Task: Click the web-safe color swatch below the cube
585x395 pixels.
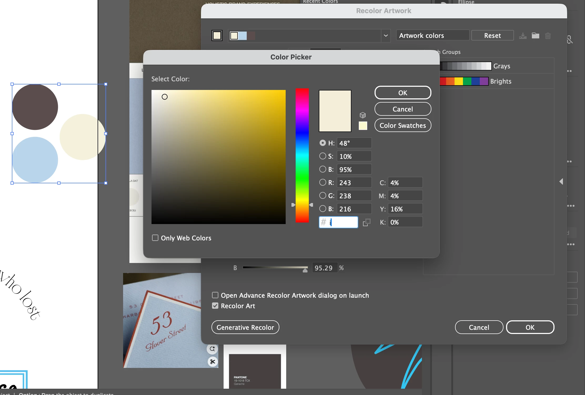Action: pyautogui.click(x=363, y=126)
